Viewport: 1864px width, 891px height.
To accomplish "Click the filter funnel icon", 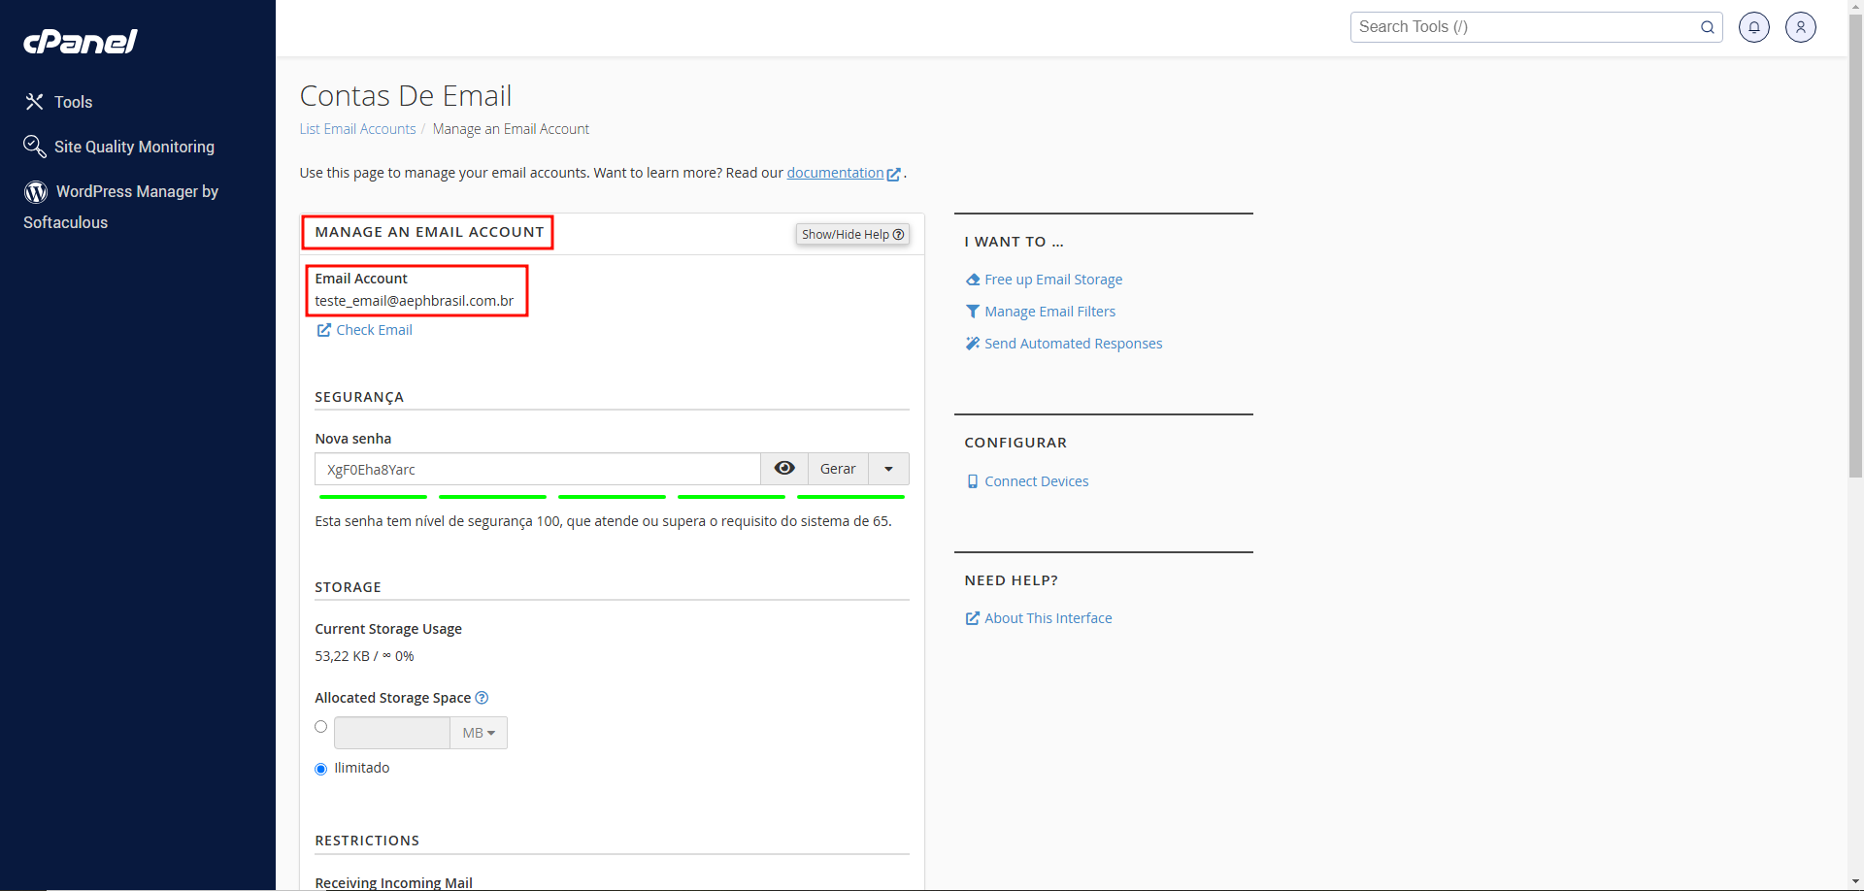I will point(973,312).
